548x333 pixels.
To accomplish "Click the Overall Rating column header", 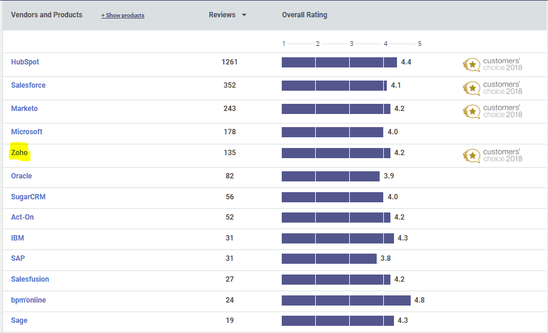I will coord(304,15).
